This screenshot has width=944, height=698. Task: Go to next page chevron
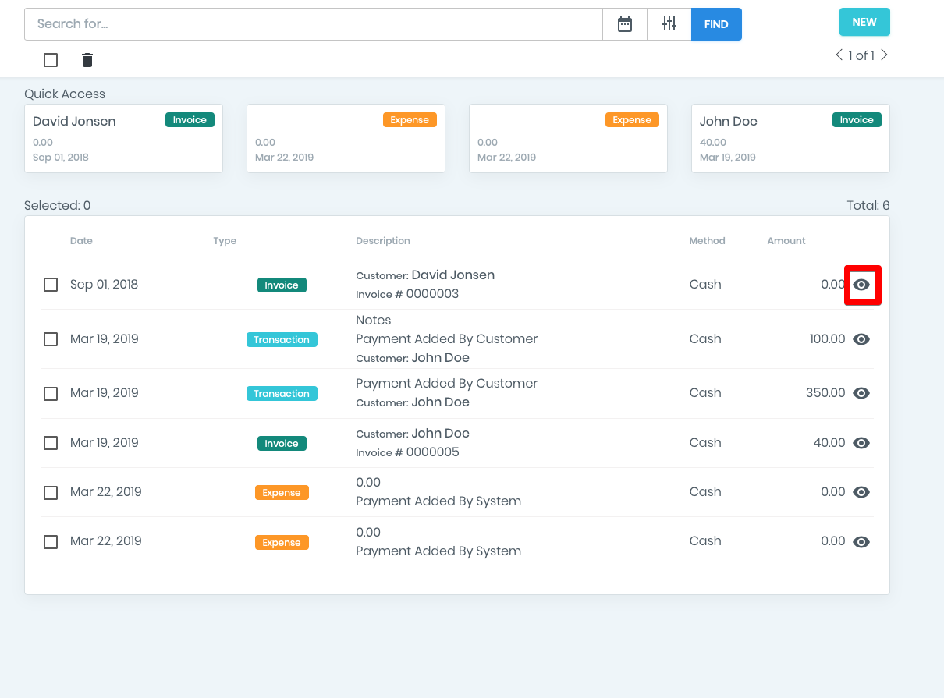[884, 55]
